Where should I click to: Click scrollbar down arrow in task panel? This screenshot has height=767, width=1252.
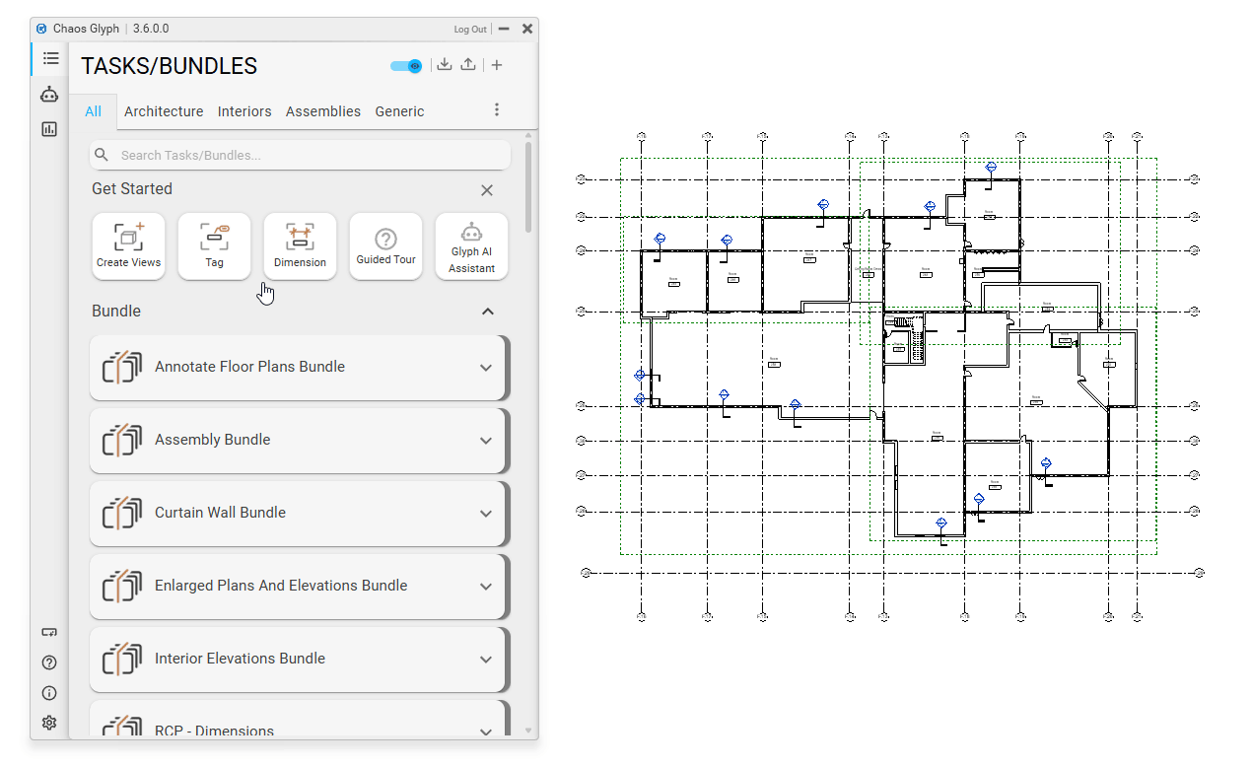529,731
